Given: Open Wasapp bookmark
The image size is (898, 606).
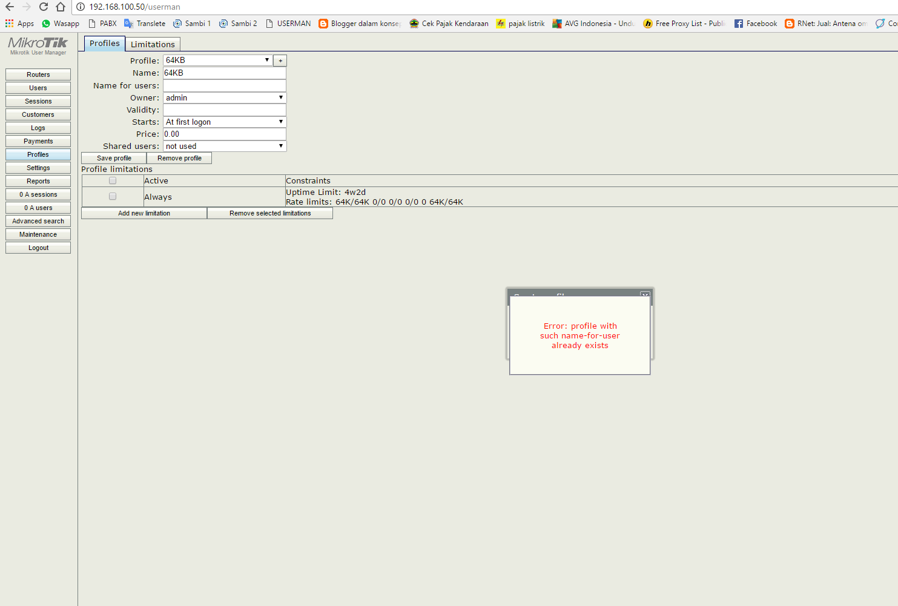Looking at the screenshot, I should [61, 24].
